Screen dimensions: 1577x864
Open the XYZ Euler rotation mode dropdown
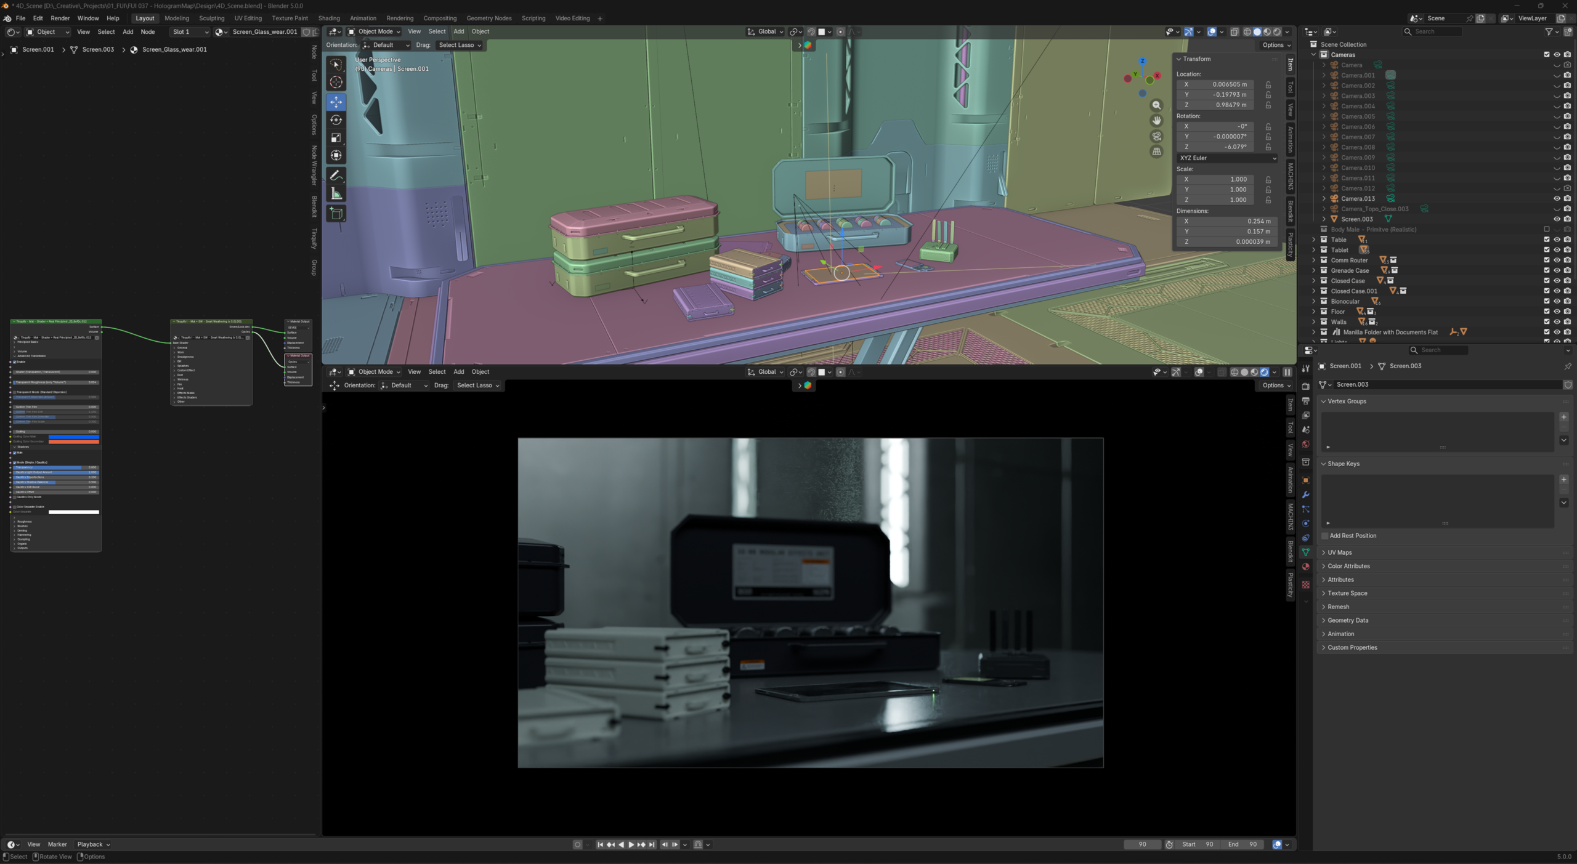pyautogui.click(x=1227, y=158)
